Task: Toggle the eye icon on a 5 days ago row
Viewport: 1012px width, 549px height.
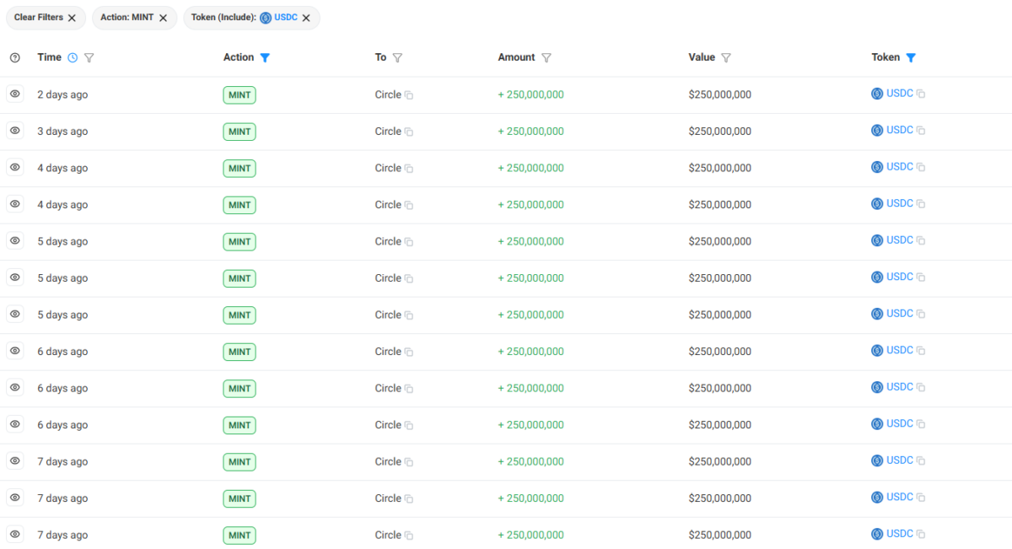Action: pos(14,241)
